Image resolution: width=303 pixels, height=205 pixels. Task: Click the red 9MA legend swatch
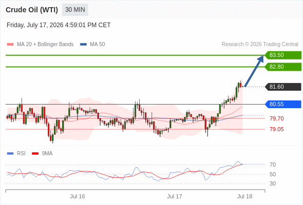(35, 154)
